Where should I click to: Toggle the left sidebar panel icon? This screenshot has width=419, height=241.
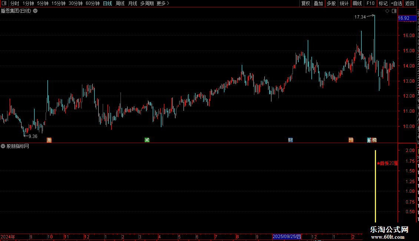(4, 3)
